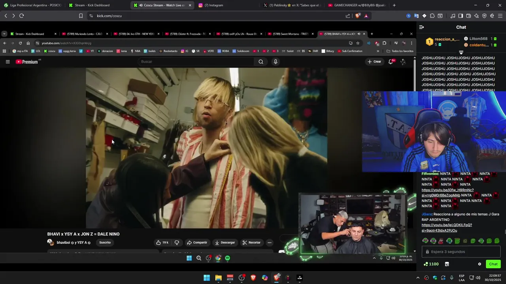Switch to the GAMECHANGER YouTube tab
Image resolution: width=506 pixels, height=284 pixels.
[x=357, y=5]
